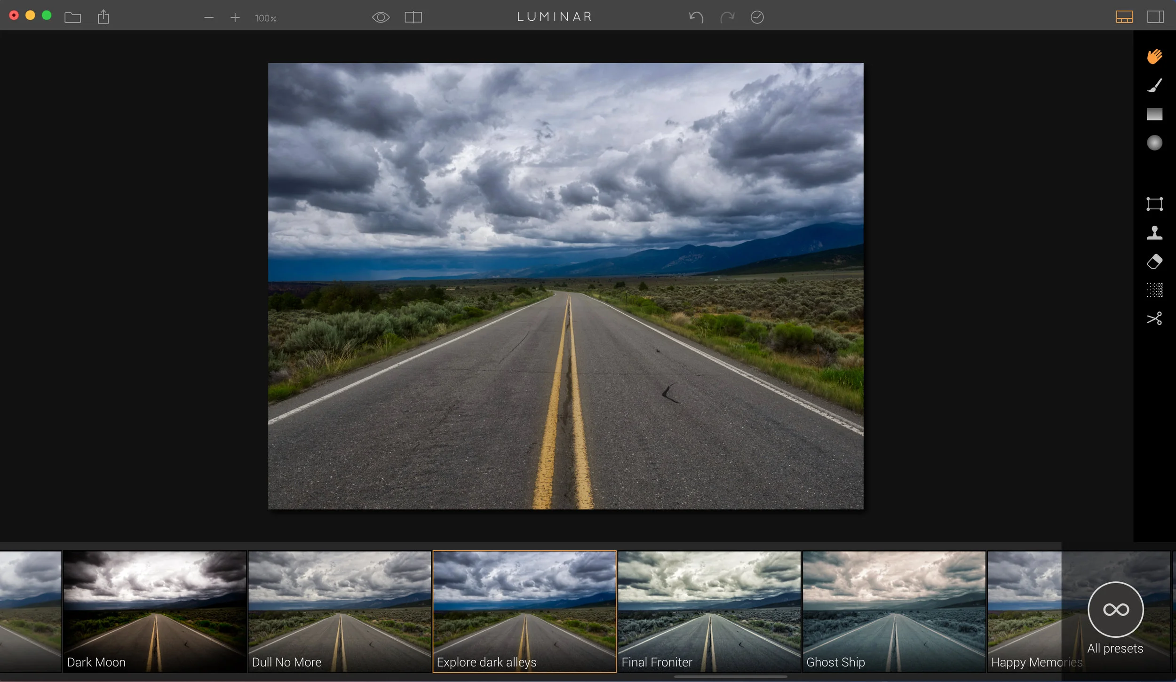Click the undo arrow
This screenshot has height=682, width=1176.
pos(696,17)
